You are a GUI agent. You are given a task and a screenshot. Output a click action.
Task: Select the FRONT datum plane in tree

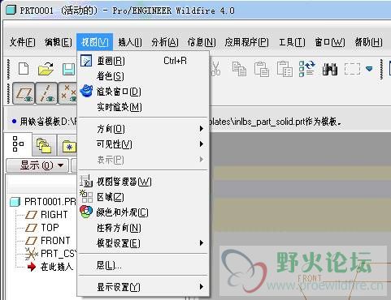click(55, 240)
